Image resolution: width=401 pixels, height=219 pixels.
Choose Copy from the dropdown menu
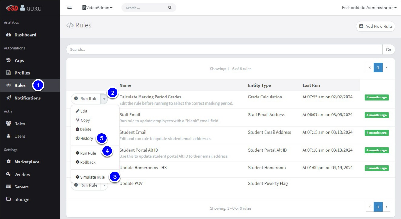83,120
